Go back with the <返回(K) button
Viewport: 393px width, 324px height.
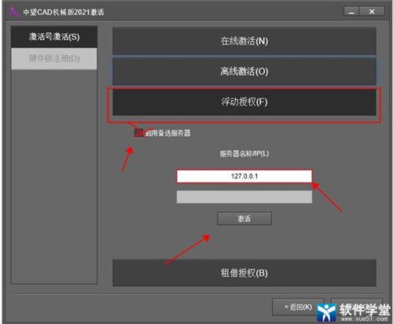(298, 307)
